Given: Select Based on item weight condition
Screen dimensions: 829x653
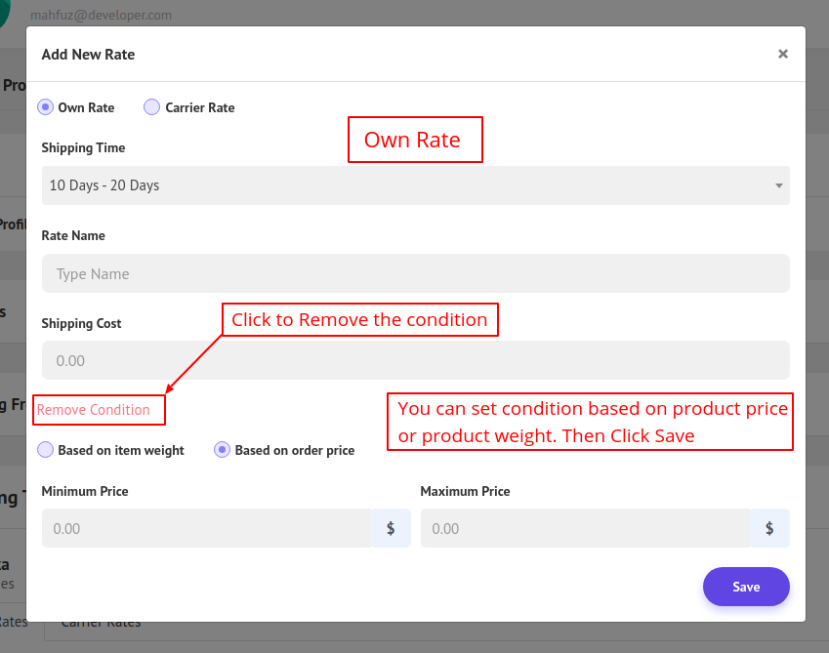Looking at the screenshot, I should pyautogui.click(x=46, y=450).
